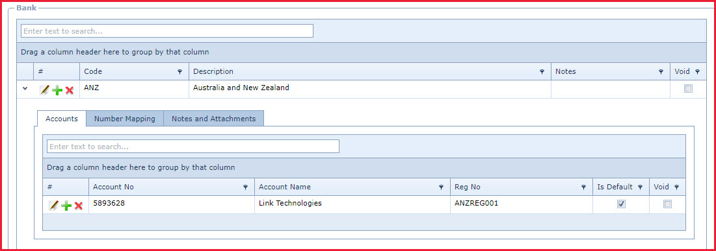
Task: Add a new account using green plus icon
Action: click(x=66, y=206)
